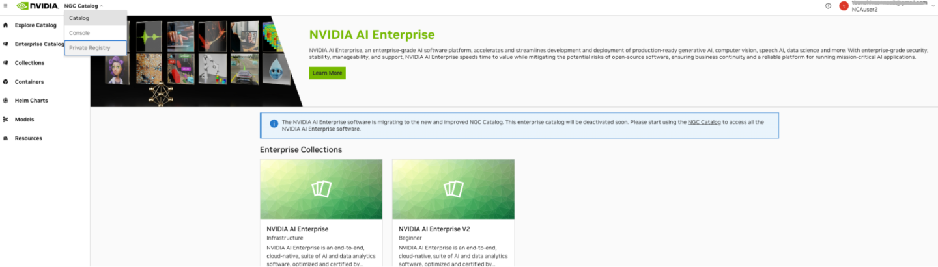Click the Resources icon in sidebar

point(5,138)
